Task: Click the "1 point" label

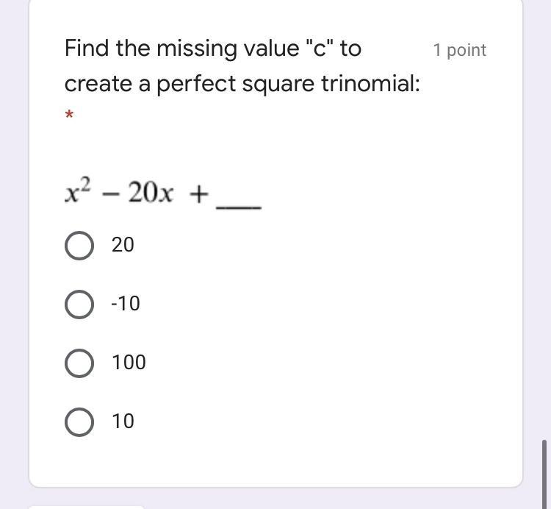Action: pyautogui.click(x=459, y=50)
